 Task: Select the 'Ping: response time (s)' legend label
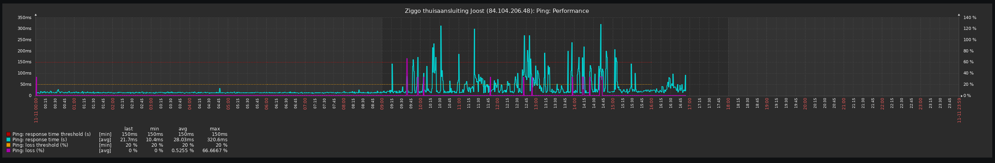39,140
